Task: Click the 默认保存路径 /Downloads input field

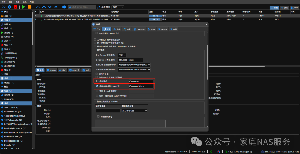Action: pyautogui.click(x=141, y=81)
